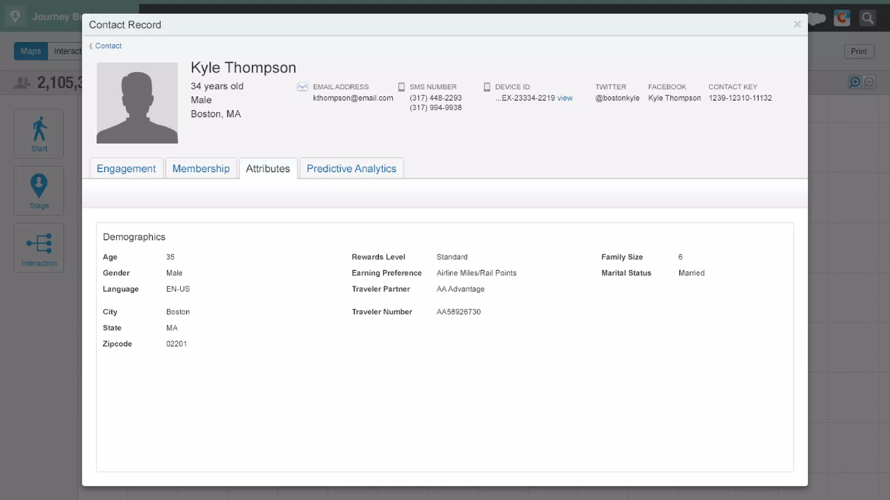
Task: Click the SMS number phone icon
Action: click(402, 87)
